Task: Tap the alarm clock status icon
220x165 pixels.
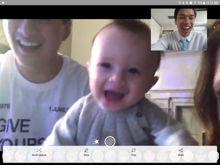Action: click(191, 2)
